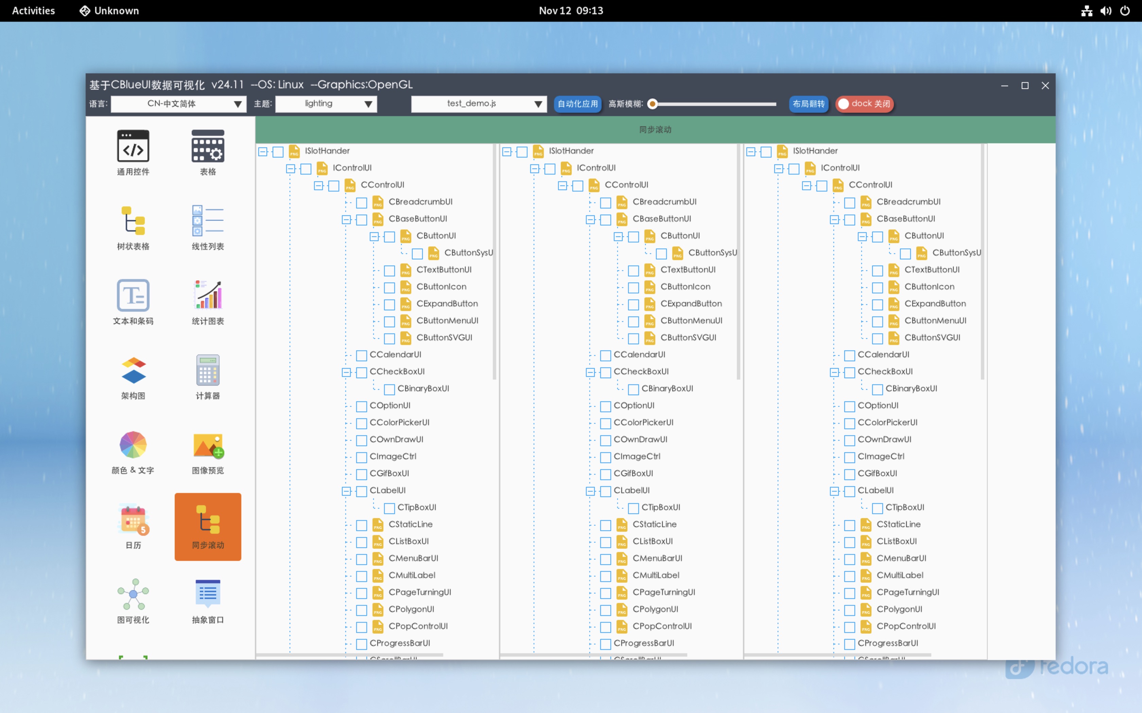Select the 表格 table icon
The image size is (1142, 713).
pyautogui.click(x=208, y=147)
